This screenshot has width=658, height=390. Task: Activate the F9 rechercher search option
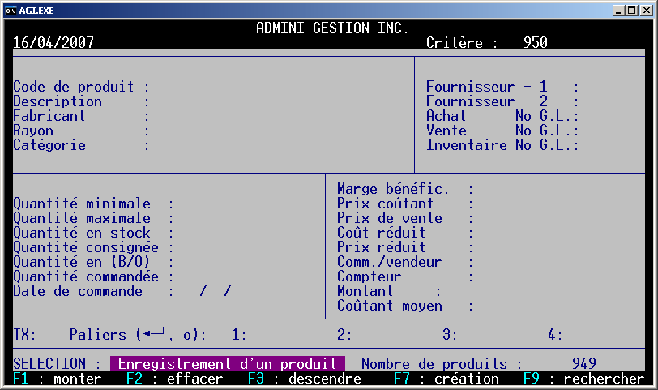point(583,379)
